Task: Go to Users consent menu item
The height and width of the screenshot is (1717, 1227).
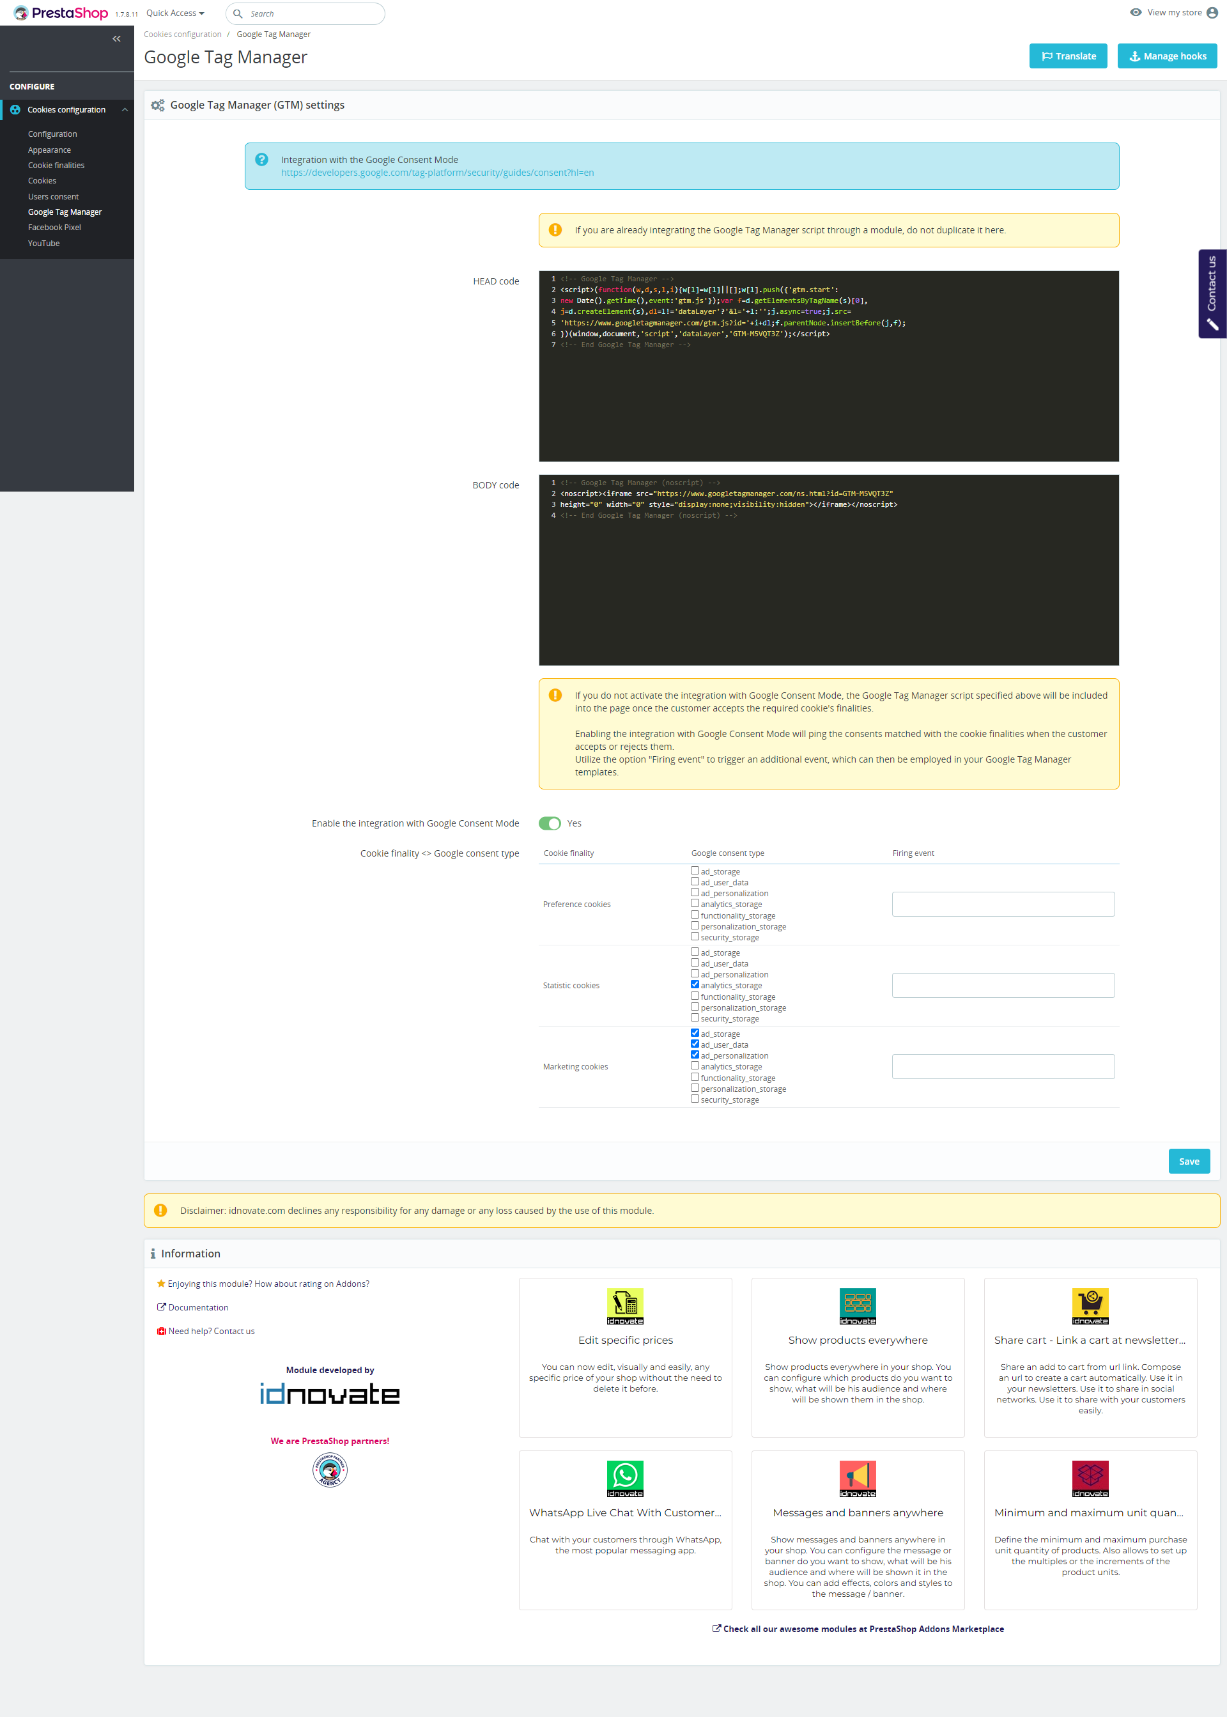Action: [x=53, y=196]
